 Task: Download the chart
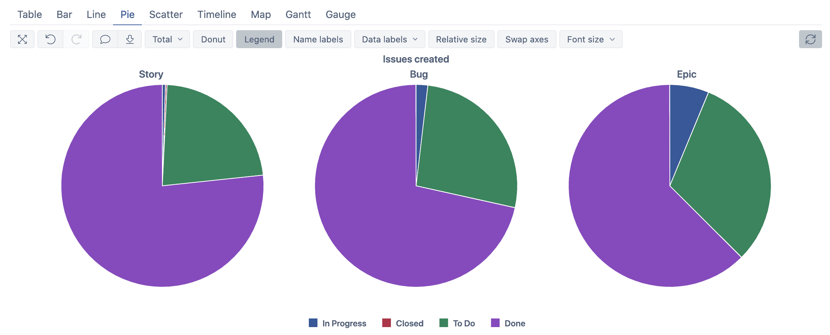[x=130, y=39]
